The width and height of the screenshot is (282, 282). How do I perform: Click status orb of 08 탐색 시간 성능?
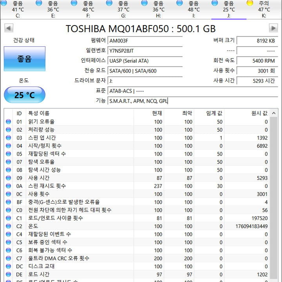tap(9, 170)
